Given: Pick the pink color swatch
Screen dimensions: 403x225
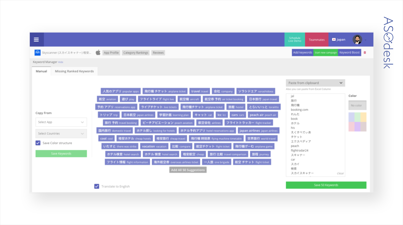Looking at the screenshot, I should [351, 127].
